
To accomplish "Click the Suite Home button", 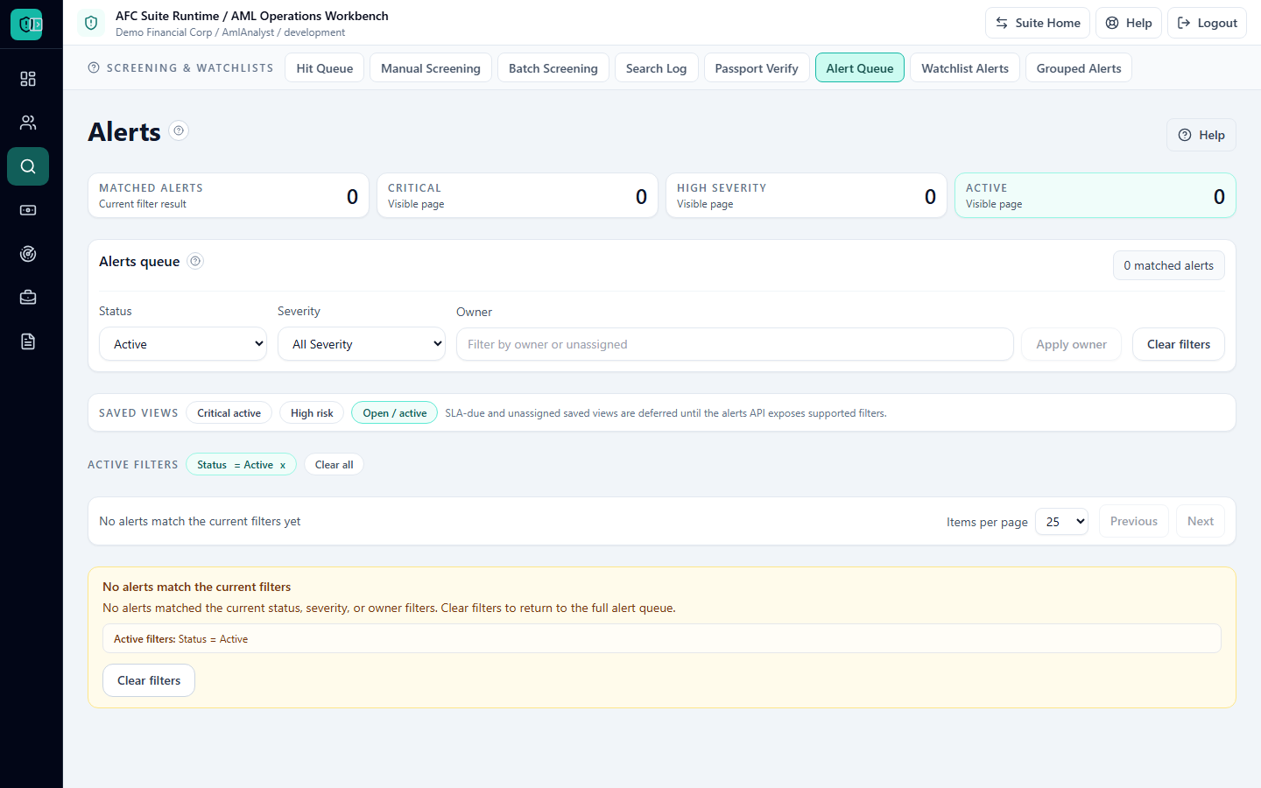I will point(1038,23).
